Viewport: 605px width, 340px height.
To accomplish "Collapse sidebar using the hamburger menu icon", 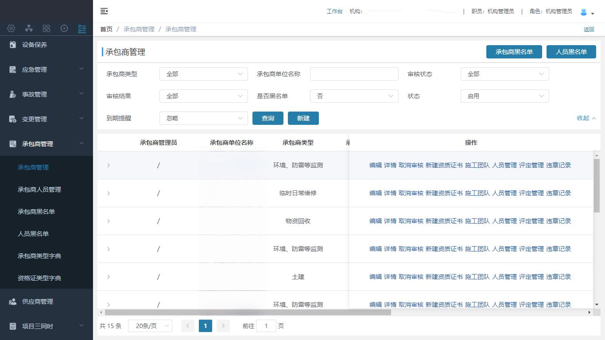I will pyautogui.click(x=104, y=12).
